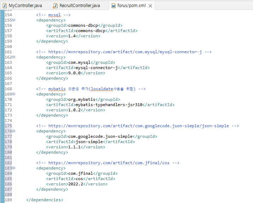Click the closing </dependency> tag on line 187
Image resolution: width=253 pixels, height=203 pixels.
(52, 189)
